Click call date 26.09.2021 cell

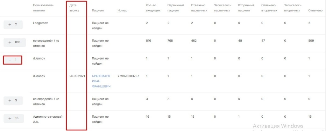coord(77,76)
